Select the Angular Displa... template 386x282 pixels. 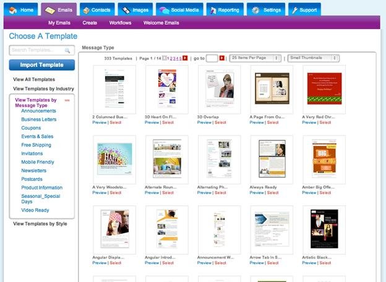[x=116, y=263]
